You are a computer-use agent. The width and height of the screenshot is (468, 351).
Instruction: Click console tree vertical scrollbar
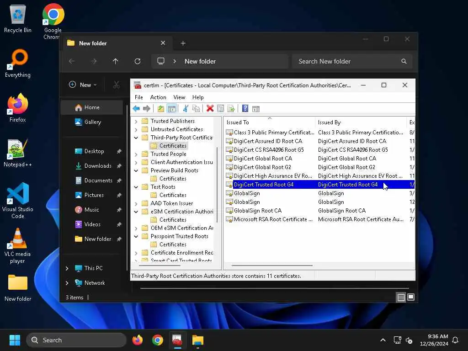tap(217, 185)
